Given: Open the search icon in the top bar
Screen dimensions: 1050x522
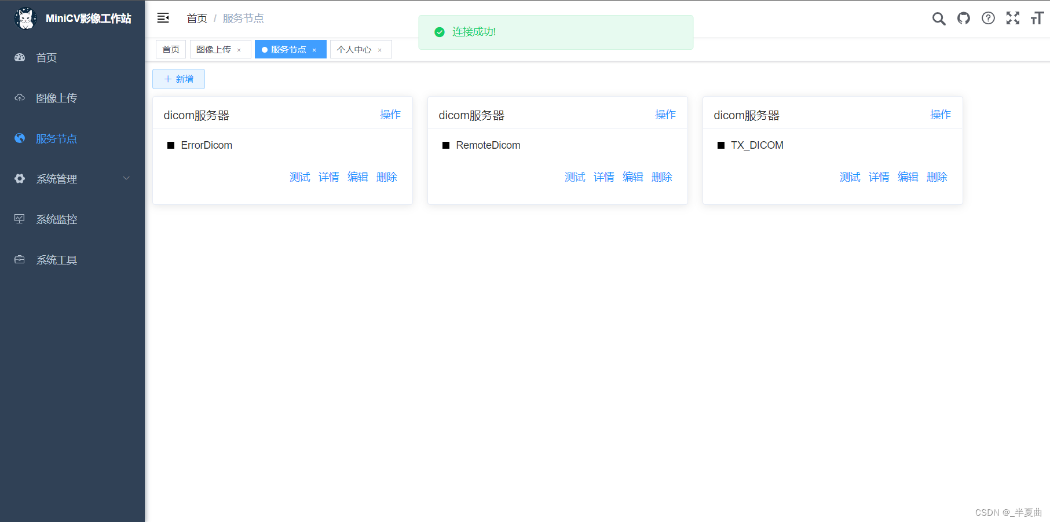Looking at the screenshot, I should [x=938, y=18].
